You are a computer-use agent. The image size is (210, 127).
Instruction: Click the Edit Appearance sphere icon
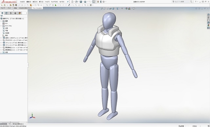126,8
